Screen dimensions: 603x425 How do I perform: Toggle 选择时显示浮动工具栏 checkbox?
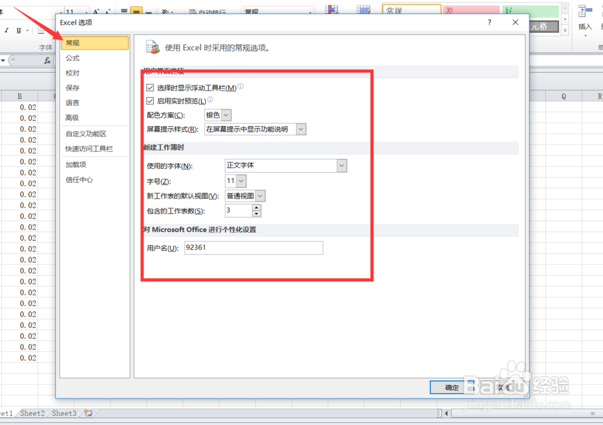point(150,88)
